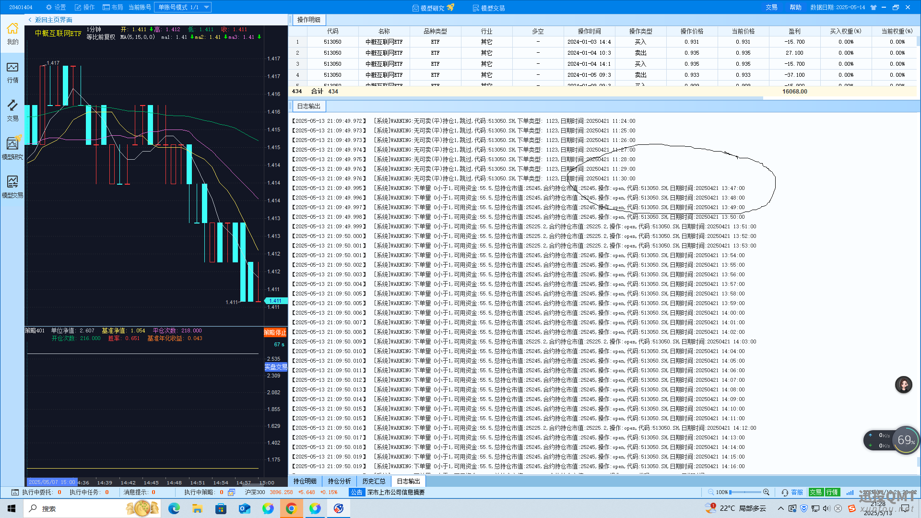Click the 沪深300 index readout

291,492
